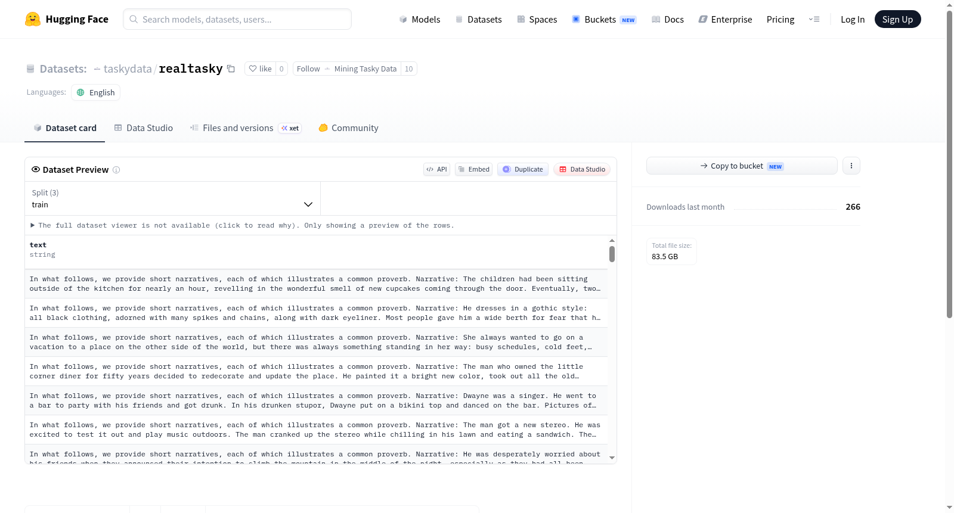Select the Dataset card tab
Screen dimensions: 954x513
click(64, 128)
